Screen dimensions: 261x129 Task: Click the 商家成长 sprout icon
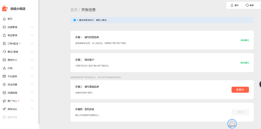pyautogui.click(x=4, y=109)
